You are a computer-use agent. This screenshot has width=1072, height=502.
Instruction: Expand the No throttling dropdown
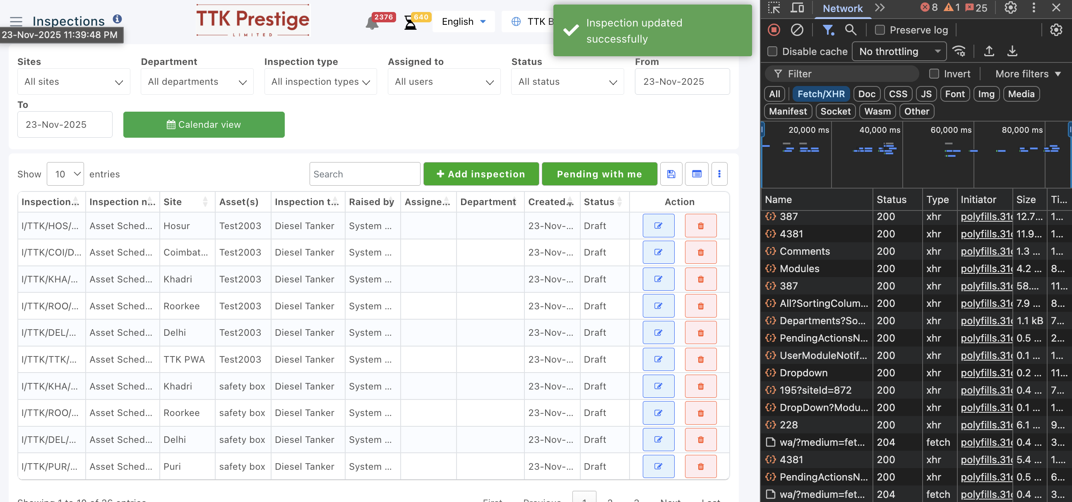(899, 52)
